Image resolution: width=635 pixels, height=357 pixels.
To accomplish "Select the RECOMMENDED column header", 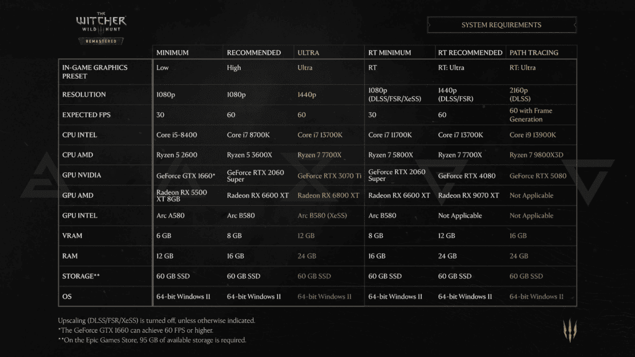I will (x=254, y=53).
